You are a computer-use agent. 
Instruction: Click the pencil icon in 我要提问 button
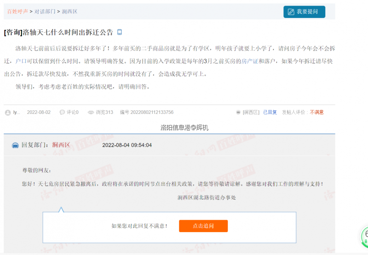[291, 11]
